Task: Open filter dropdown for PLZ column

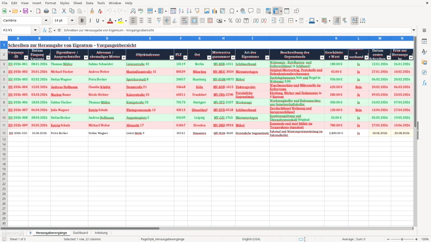Action: click(185, 57)
